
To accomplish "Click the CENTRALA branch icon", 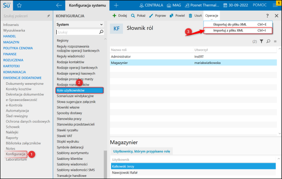I will pos(142,6).
